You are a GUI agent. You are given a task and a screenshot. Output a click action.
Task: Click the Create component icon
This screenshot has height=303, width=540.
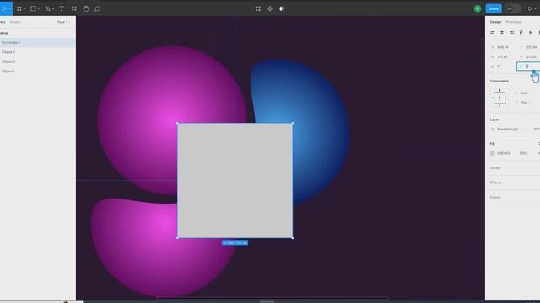tap(270, 8)
